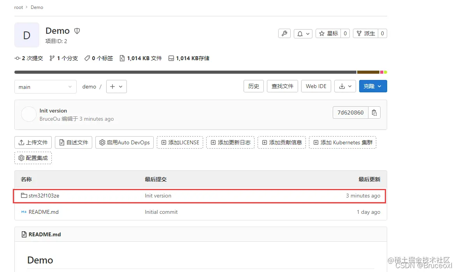This screenshot has width=458, height=272.
Task: Click the 项目ID: 2 text
Action: coord(56,41)
